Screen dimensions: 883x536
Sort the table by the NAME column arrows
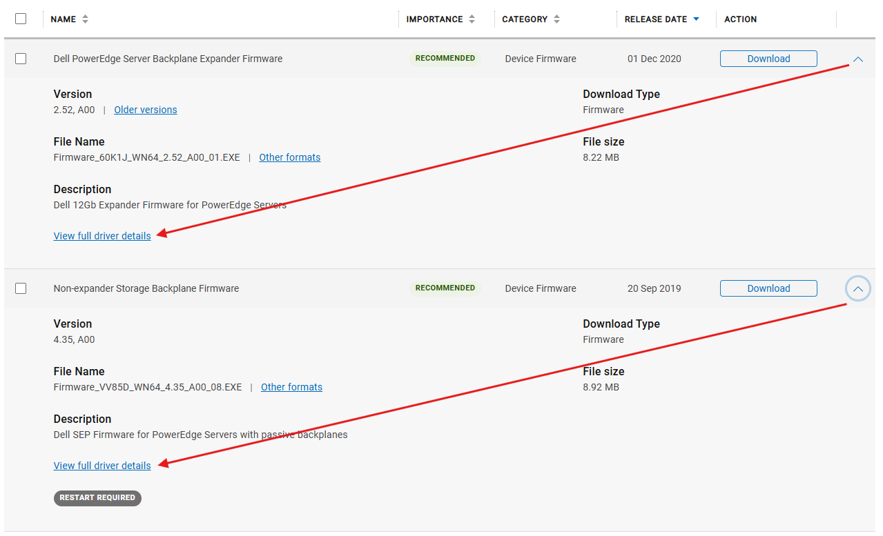coord(84,19)
